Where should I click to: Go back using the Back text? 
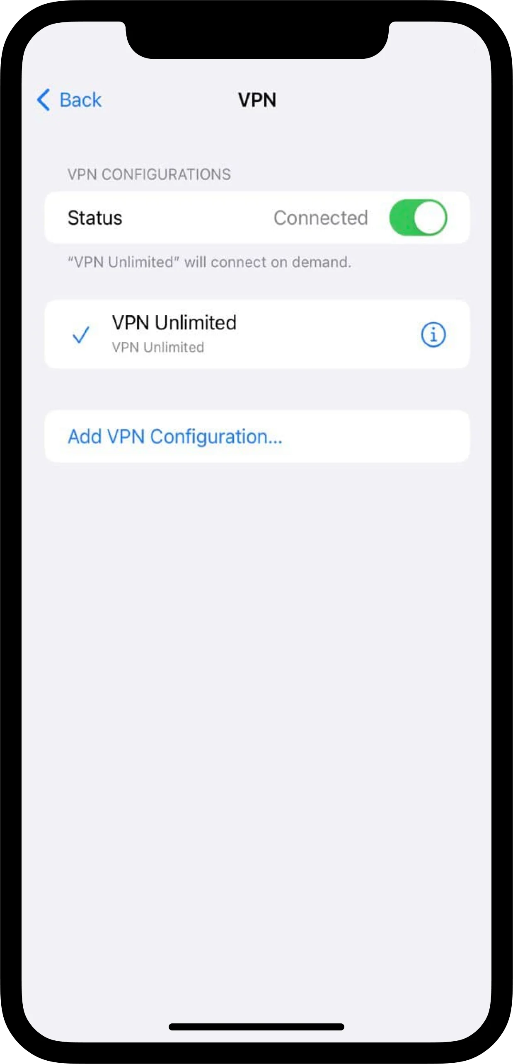(80, 100)
